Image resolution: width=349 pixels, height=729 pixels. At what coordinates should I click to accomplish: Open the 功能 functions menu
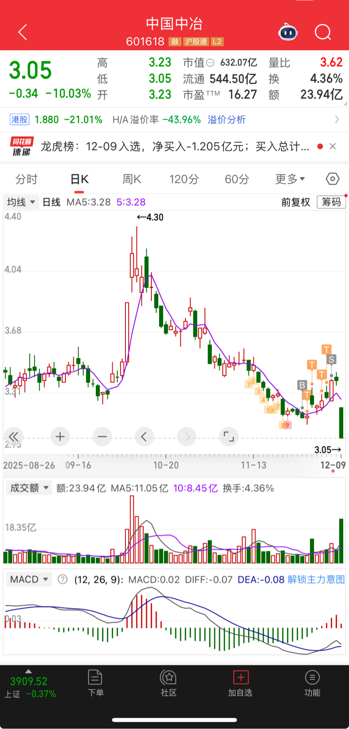pyautogui.click(x=312, y=683)
